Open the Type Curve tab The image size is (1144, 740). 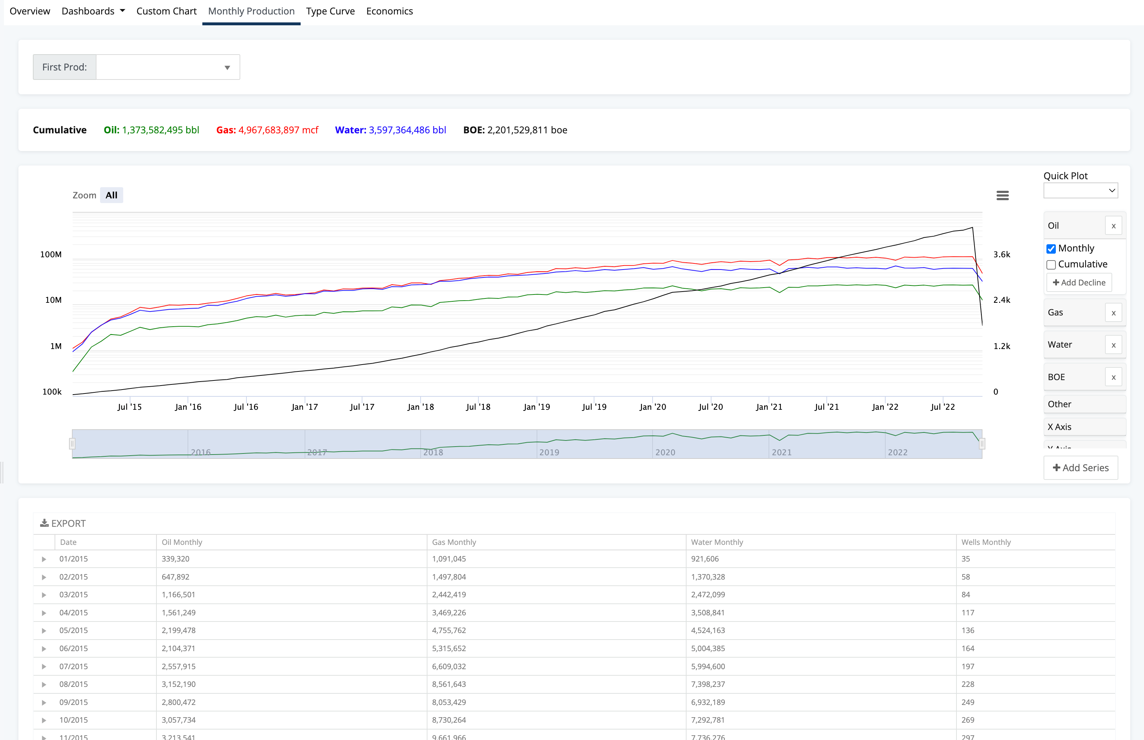pos(330,11)
